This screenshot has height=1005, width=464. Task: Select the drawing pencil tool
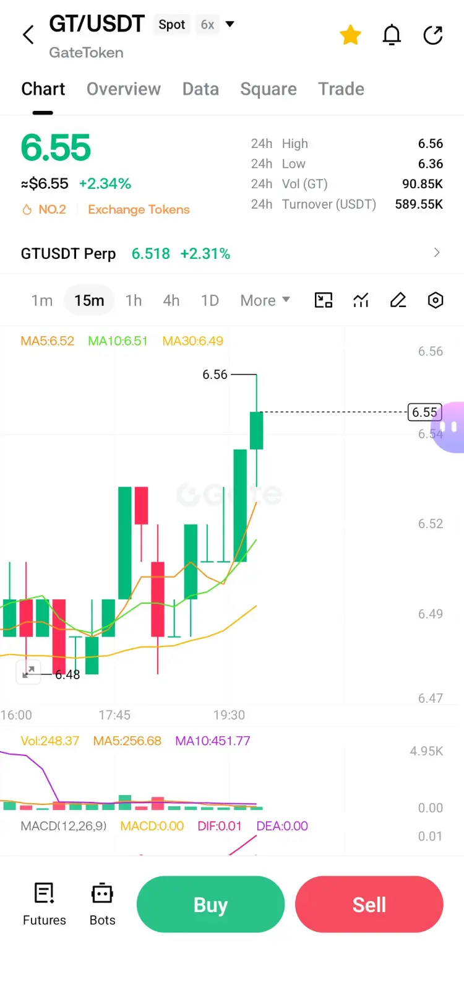[x=398, y=300]
